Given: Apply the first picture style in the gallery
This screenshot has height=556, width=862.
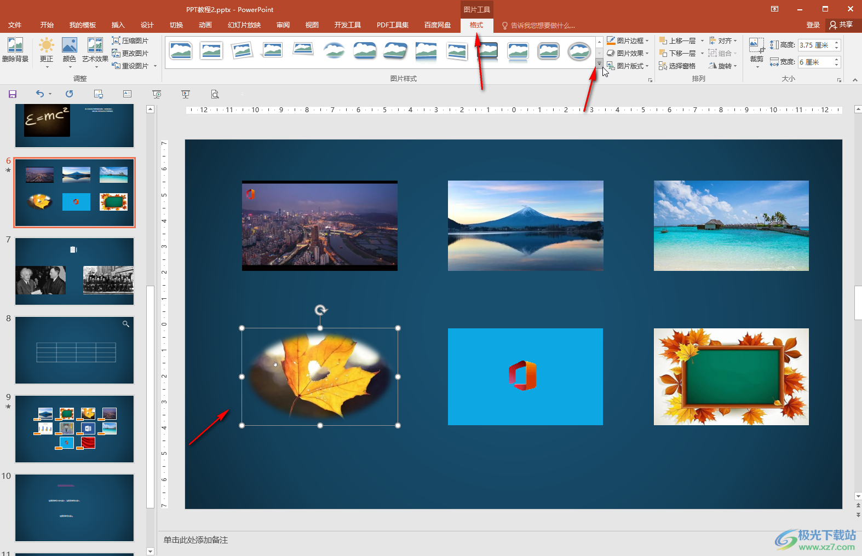Looking at the screenshot, I should [x=181, y=51].
